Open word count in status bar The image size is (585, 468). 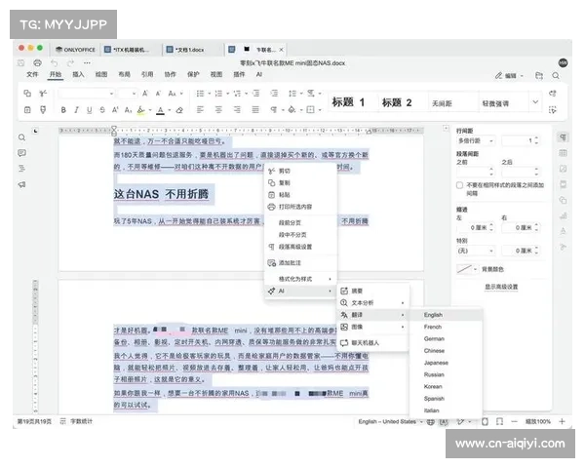(77, 421)
